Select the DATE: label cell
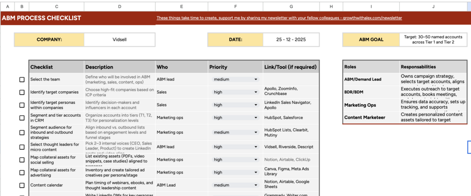The image size is (471, 196). point(235,40)
